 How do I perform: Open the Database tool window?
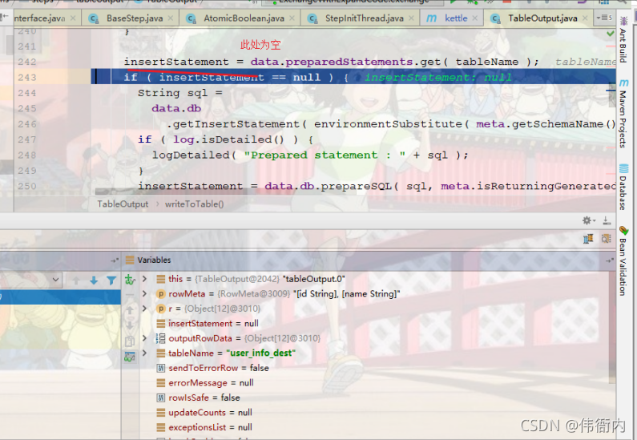[x=623, y=187]
